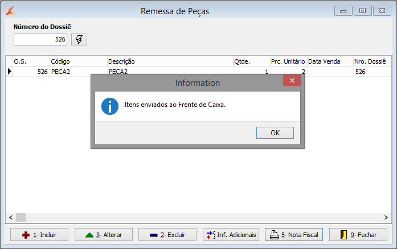Click the door icon on Fechar
397x249 pixels.
(x=343, y=235)
